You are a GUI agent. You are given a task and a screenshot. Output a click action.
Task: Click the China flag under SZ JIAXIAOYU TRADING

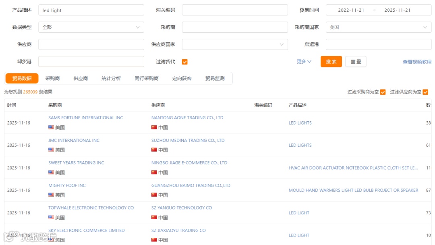pos(154,239)
